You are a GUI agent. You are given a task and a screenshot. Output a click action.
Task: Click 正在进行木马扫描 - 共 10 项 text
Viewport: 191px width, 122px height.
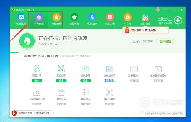coord(40,56)
